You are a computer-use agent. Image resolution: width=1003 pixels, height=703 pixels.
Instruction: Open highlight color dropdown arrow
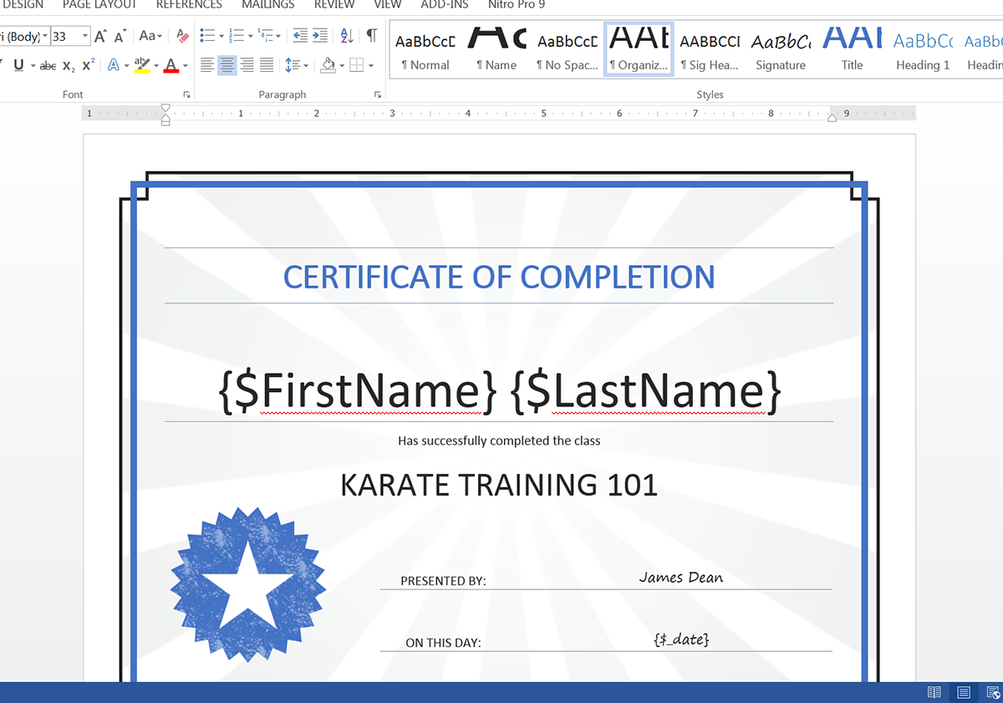pos(155,65)
